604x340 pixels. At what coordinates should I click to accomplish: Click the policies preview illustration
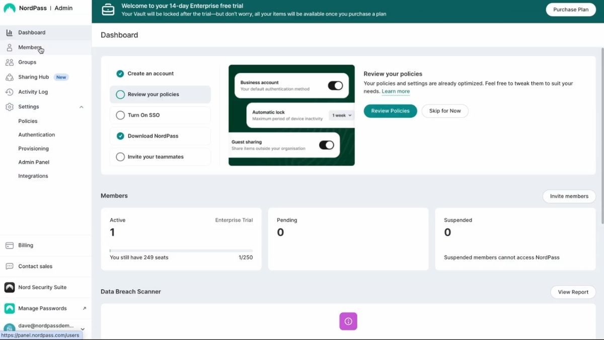[x=291, y=115]
